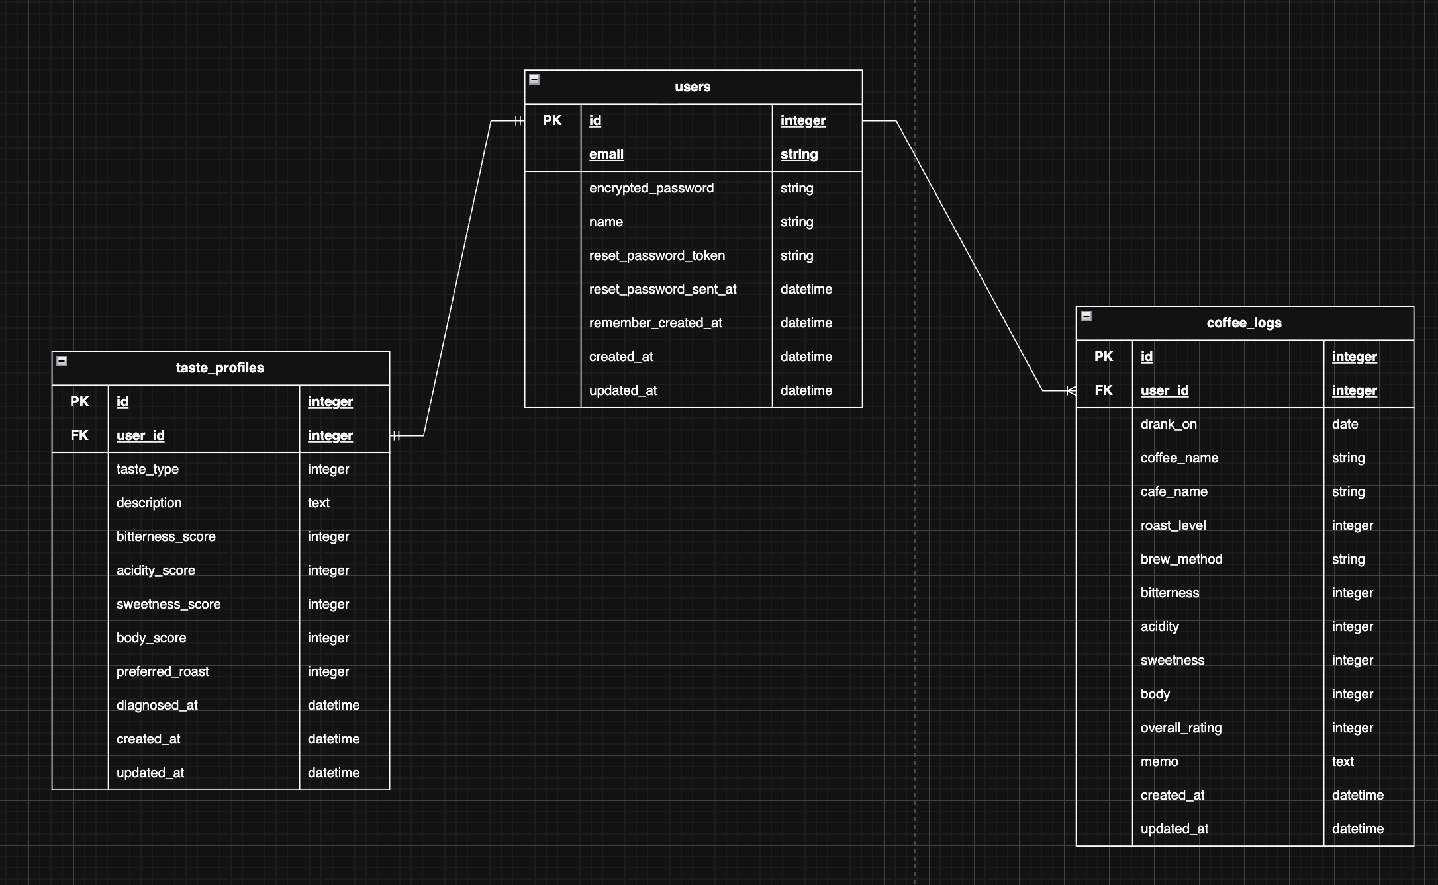Viewport: 1438px width, 885px height.
Task: Select reset_password_token field
Action: point(657,256)
